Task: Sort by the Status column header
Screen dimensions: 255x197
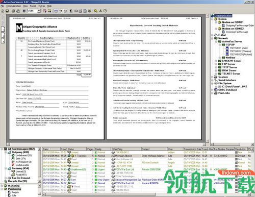Action: tap(77, 149)
